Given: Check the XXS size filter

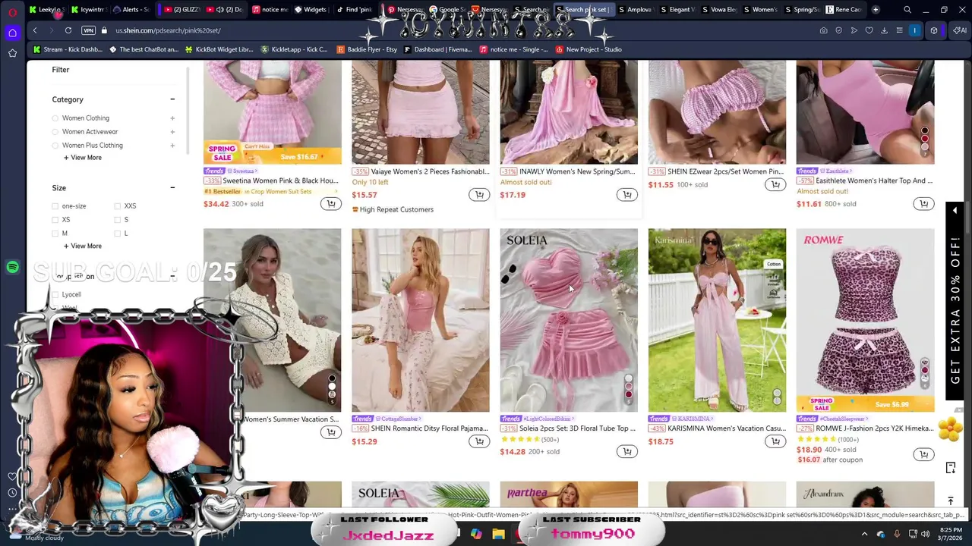Looking at the screenshot, I should [117, 206].
